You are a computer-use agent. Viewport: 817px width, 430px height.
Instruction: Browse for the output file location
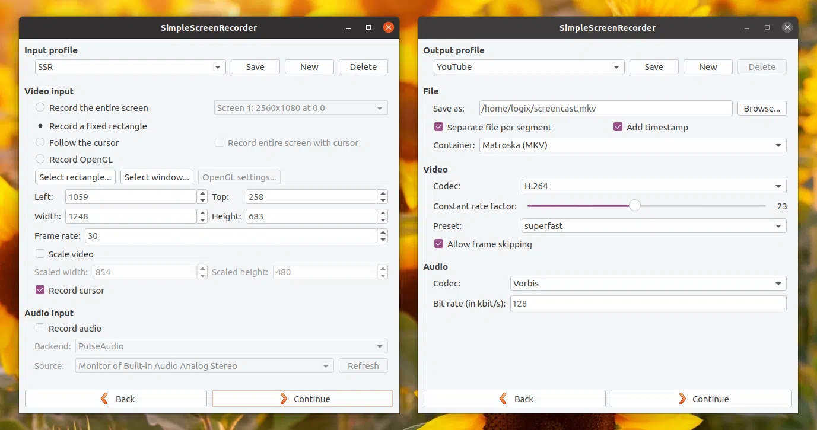click(x=762, y=108)
